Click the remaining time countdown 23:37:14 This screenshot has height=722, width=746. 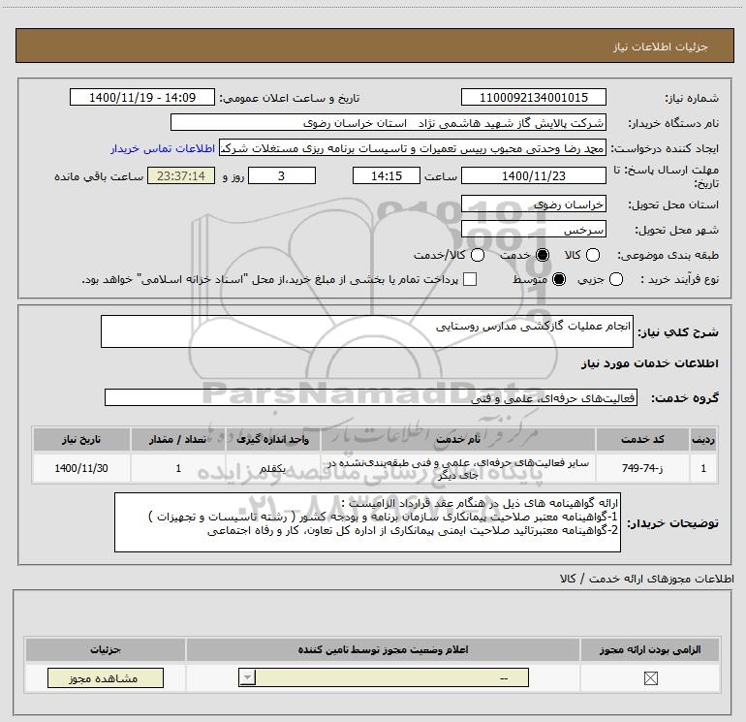point(181,175)
